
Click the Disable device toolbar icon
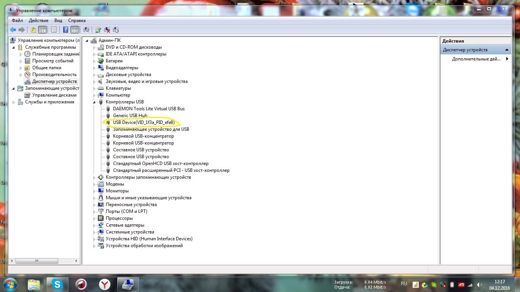pyautogui.click(x=116, y=30)
